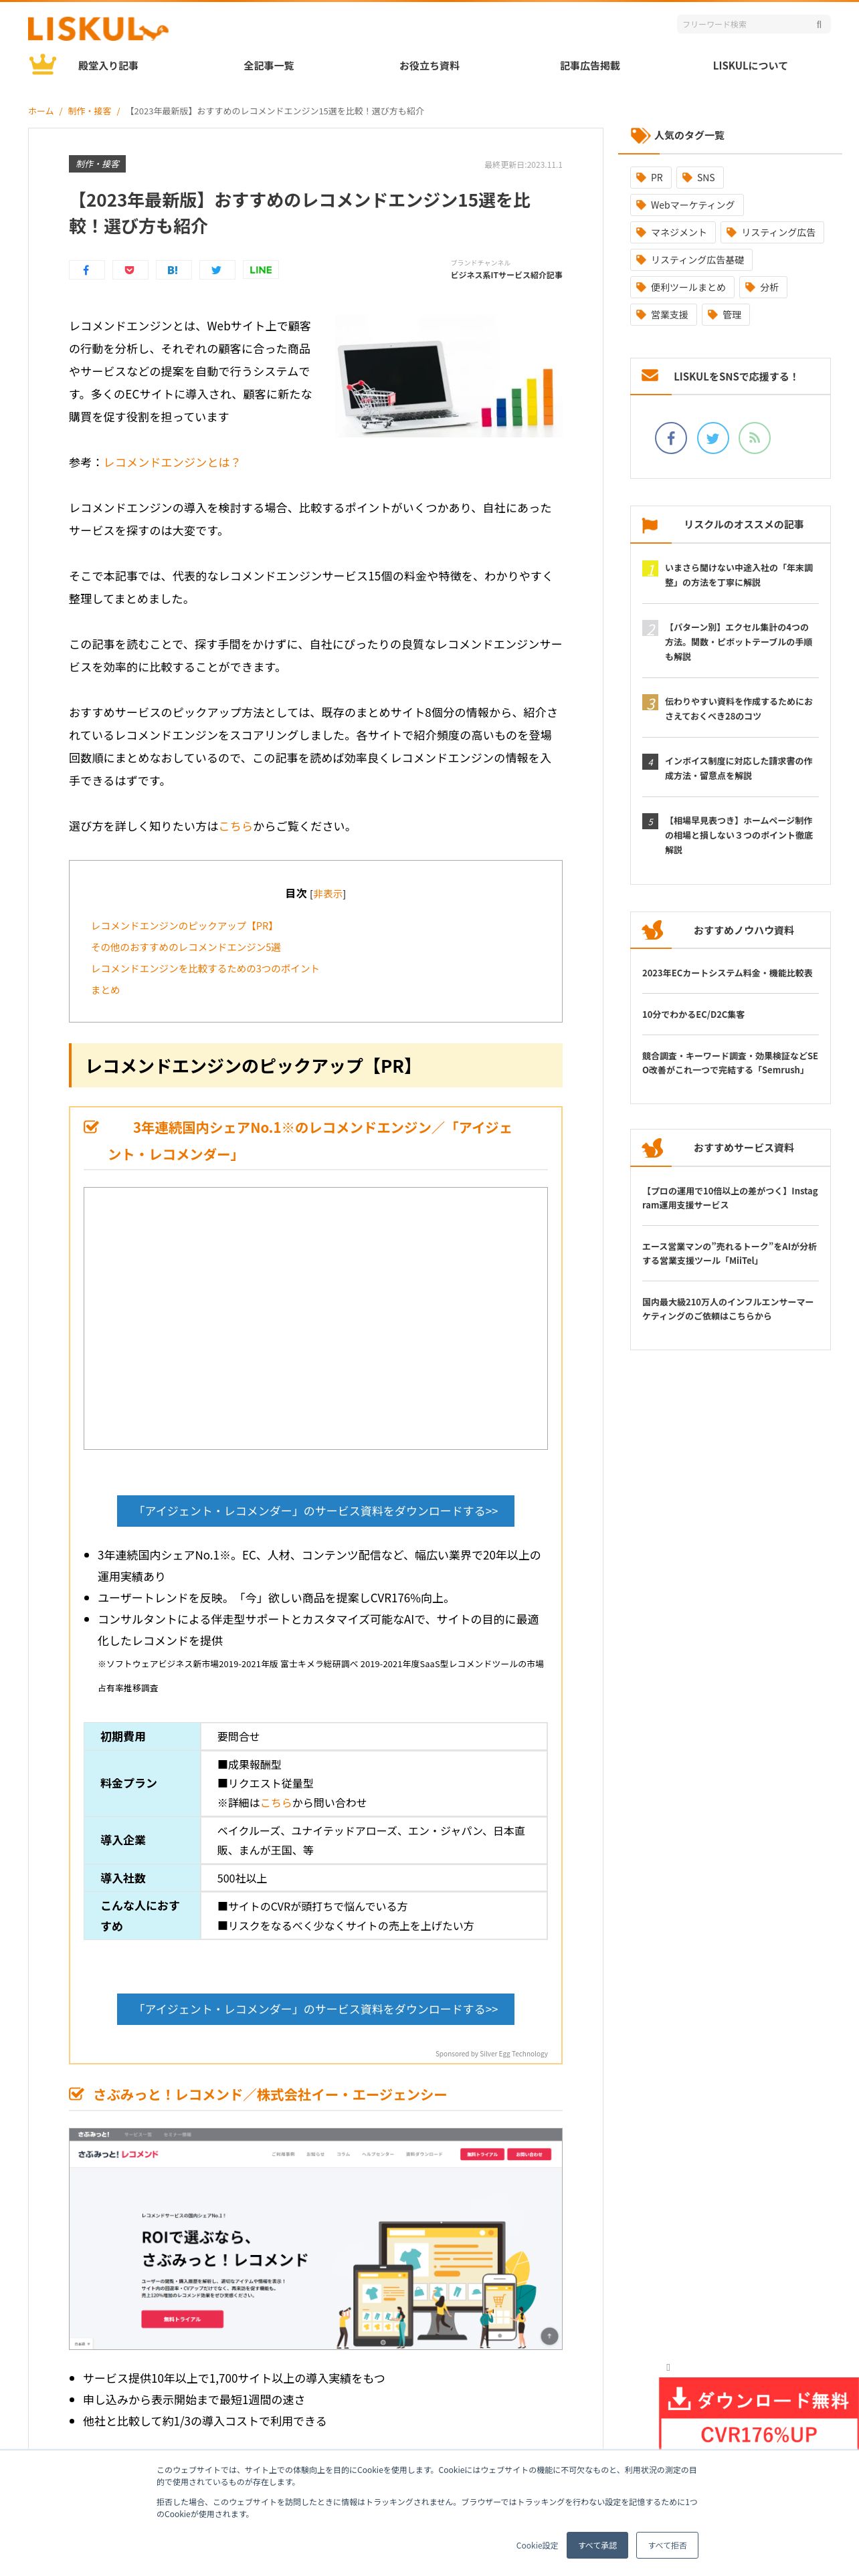Image resolution: width=859 pixels, height=2576 pixels.
Task: Go to 制作・接客 breadcrumb
Action: pyautogui.click(x=89, y=111)
